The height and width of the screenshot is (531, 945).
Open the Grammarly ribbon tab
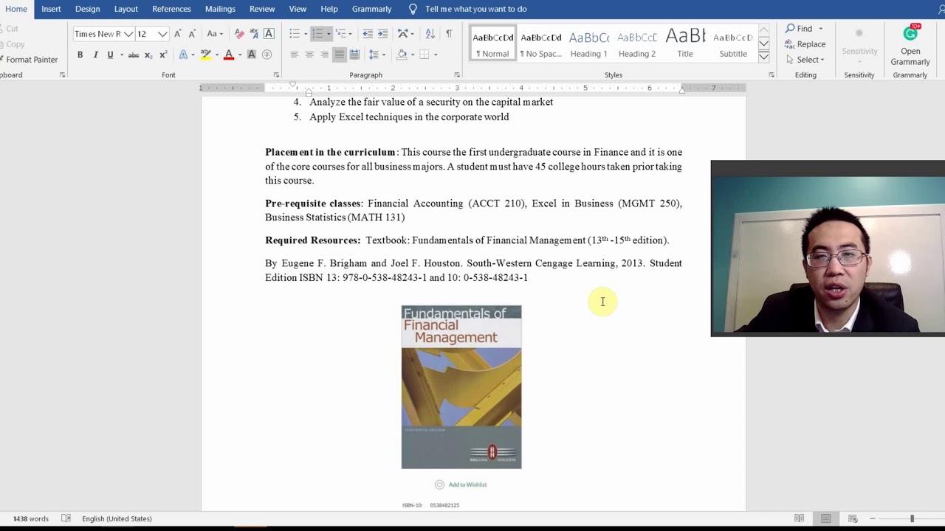coord(371,9)
